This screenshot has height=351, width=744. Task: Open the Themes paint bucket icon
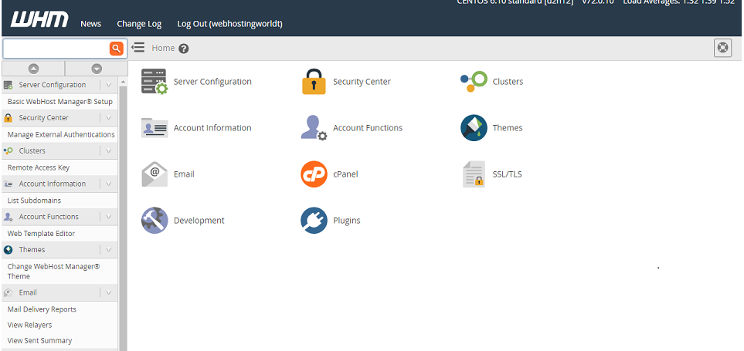[473, 128]
